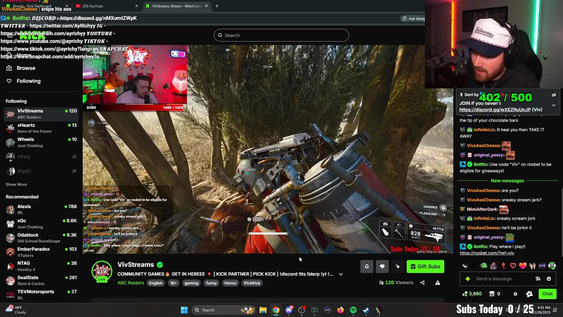Open Following in the sidebar

click(29, 81)
